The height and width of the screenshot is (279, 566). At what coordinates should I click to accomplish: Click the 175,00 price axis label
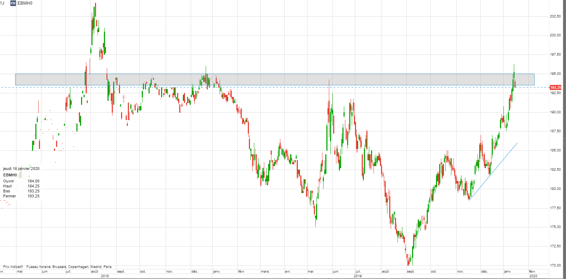555,227
